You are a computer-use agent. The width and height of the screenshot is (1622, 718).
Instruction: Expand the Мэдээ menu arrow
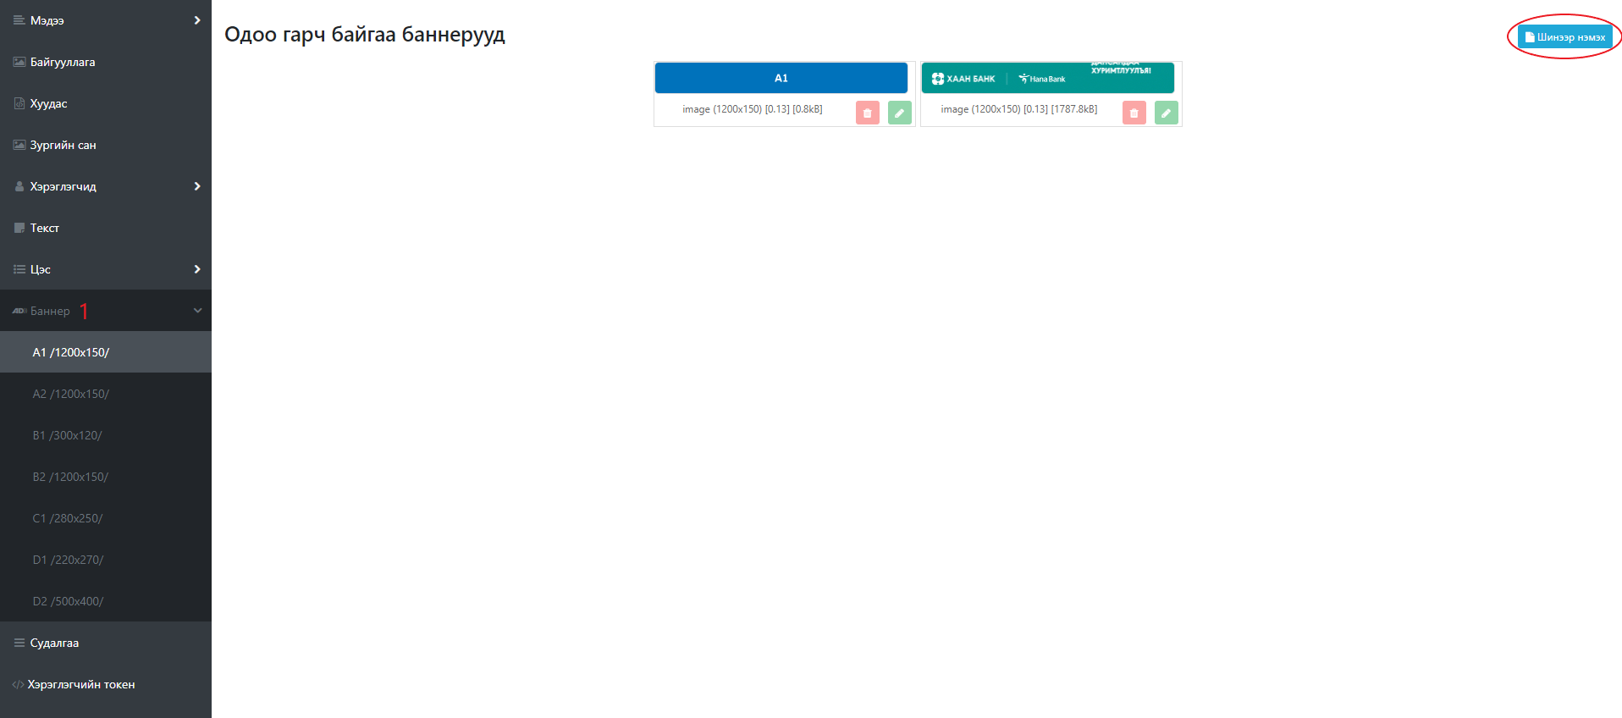tap(197, 20)
